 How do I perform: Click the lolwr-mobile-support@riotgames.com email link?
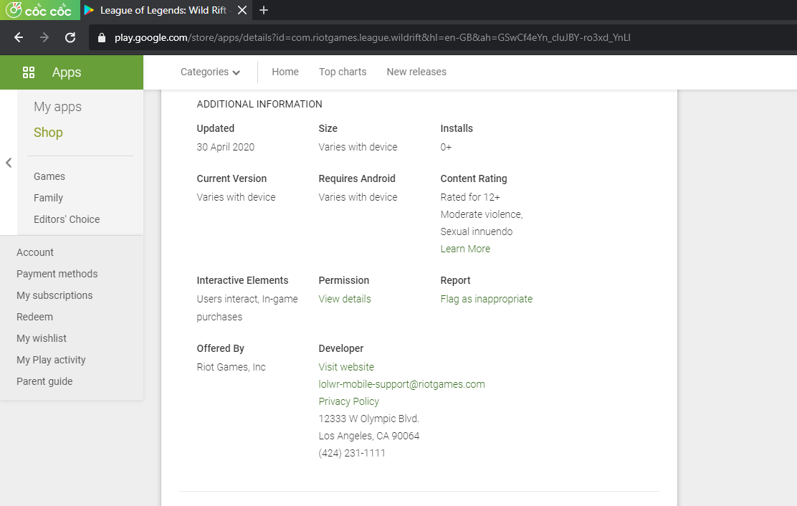point(401,384)
